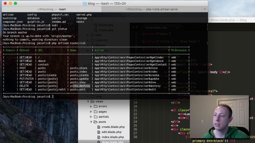Viewport: 255px width, 143px height.
Task: Switch to the -bash terminal tab
Action: pos(51,9)
